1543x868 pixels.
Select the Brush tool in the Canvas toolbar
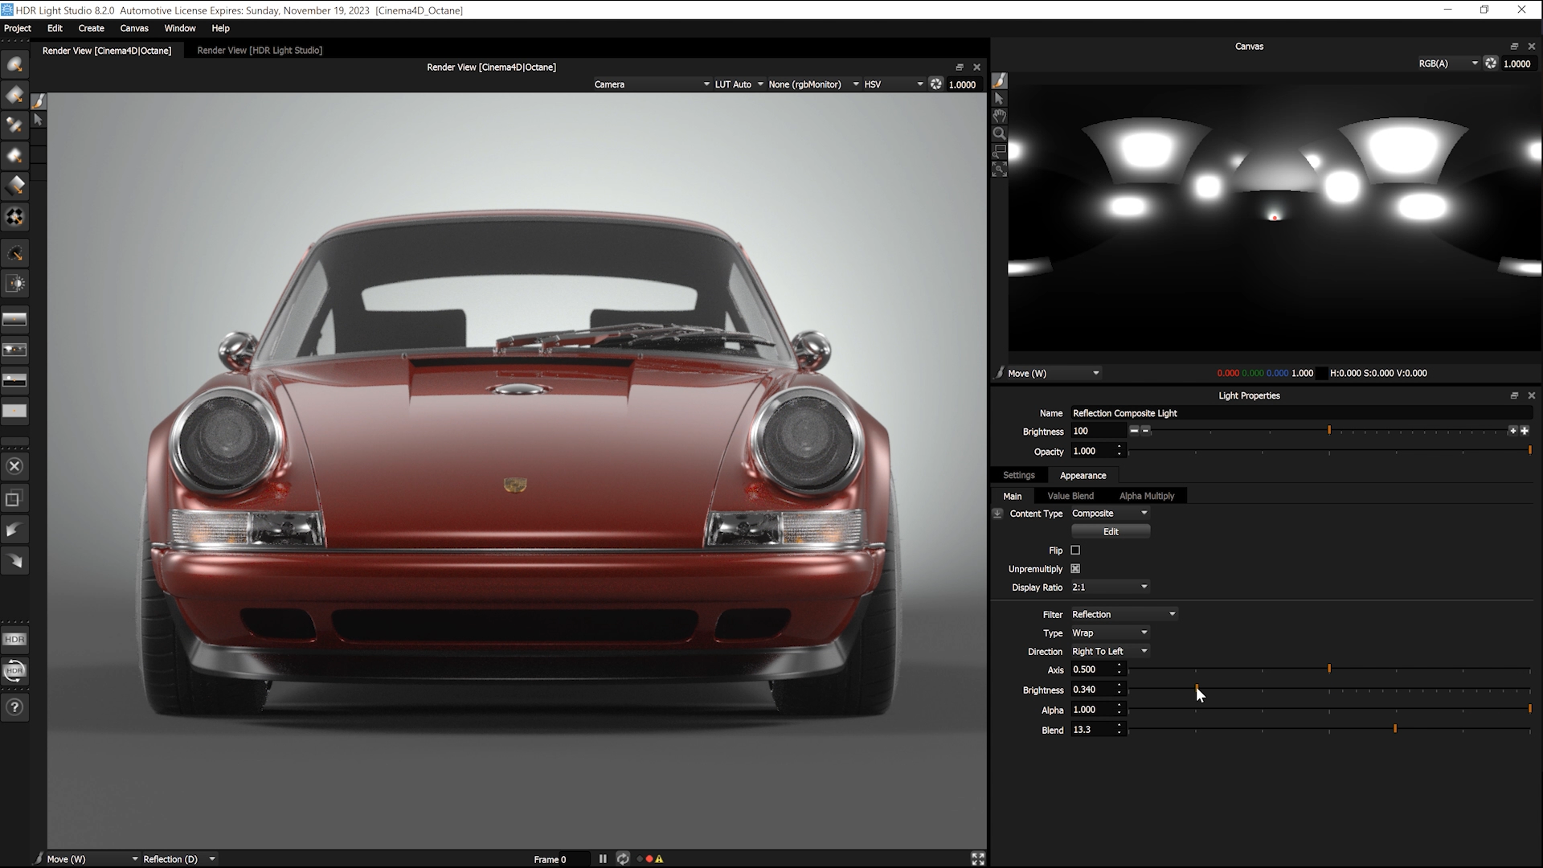(x=999, y=80)
